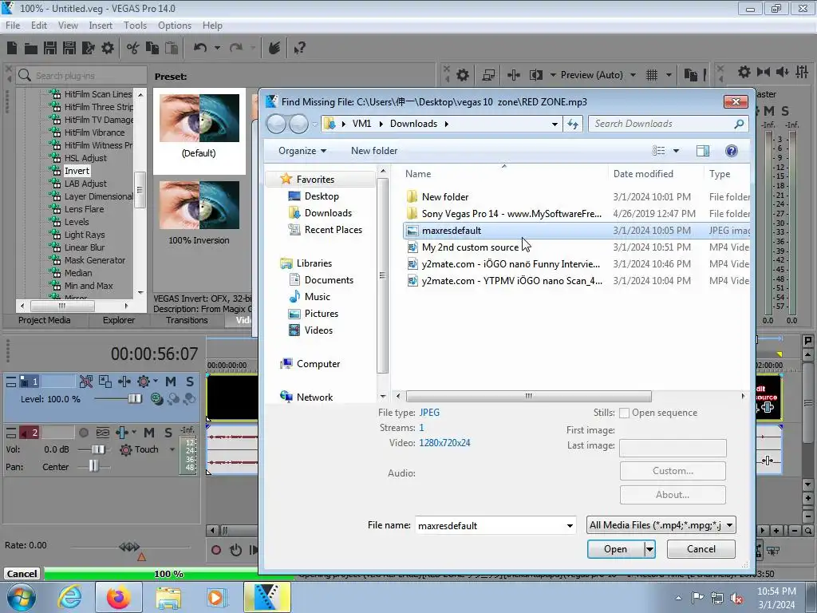817x613 pixels.
Task: Click the New folder button
Action: 374,151
